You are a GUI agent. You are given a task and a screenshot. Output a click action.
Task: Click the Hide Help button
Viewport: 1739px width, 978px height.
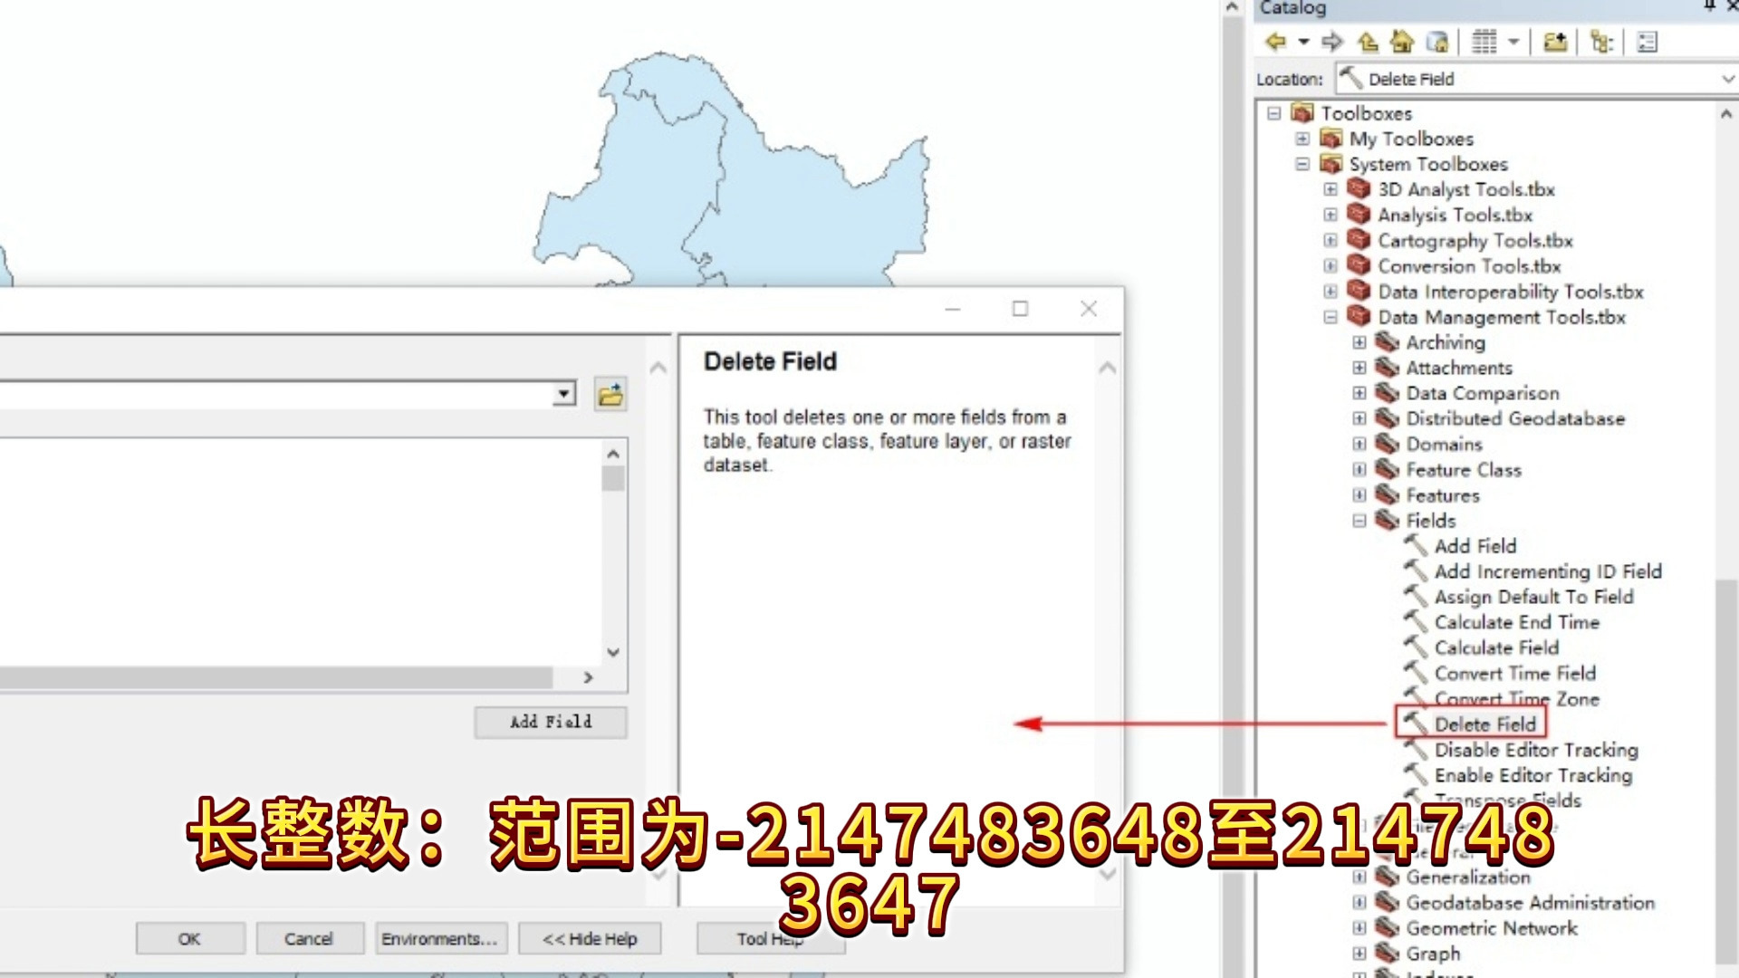(x=590, y=939)
